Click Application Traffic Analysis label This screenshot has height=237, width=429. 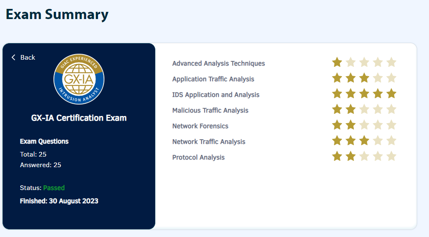(213, 79)
